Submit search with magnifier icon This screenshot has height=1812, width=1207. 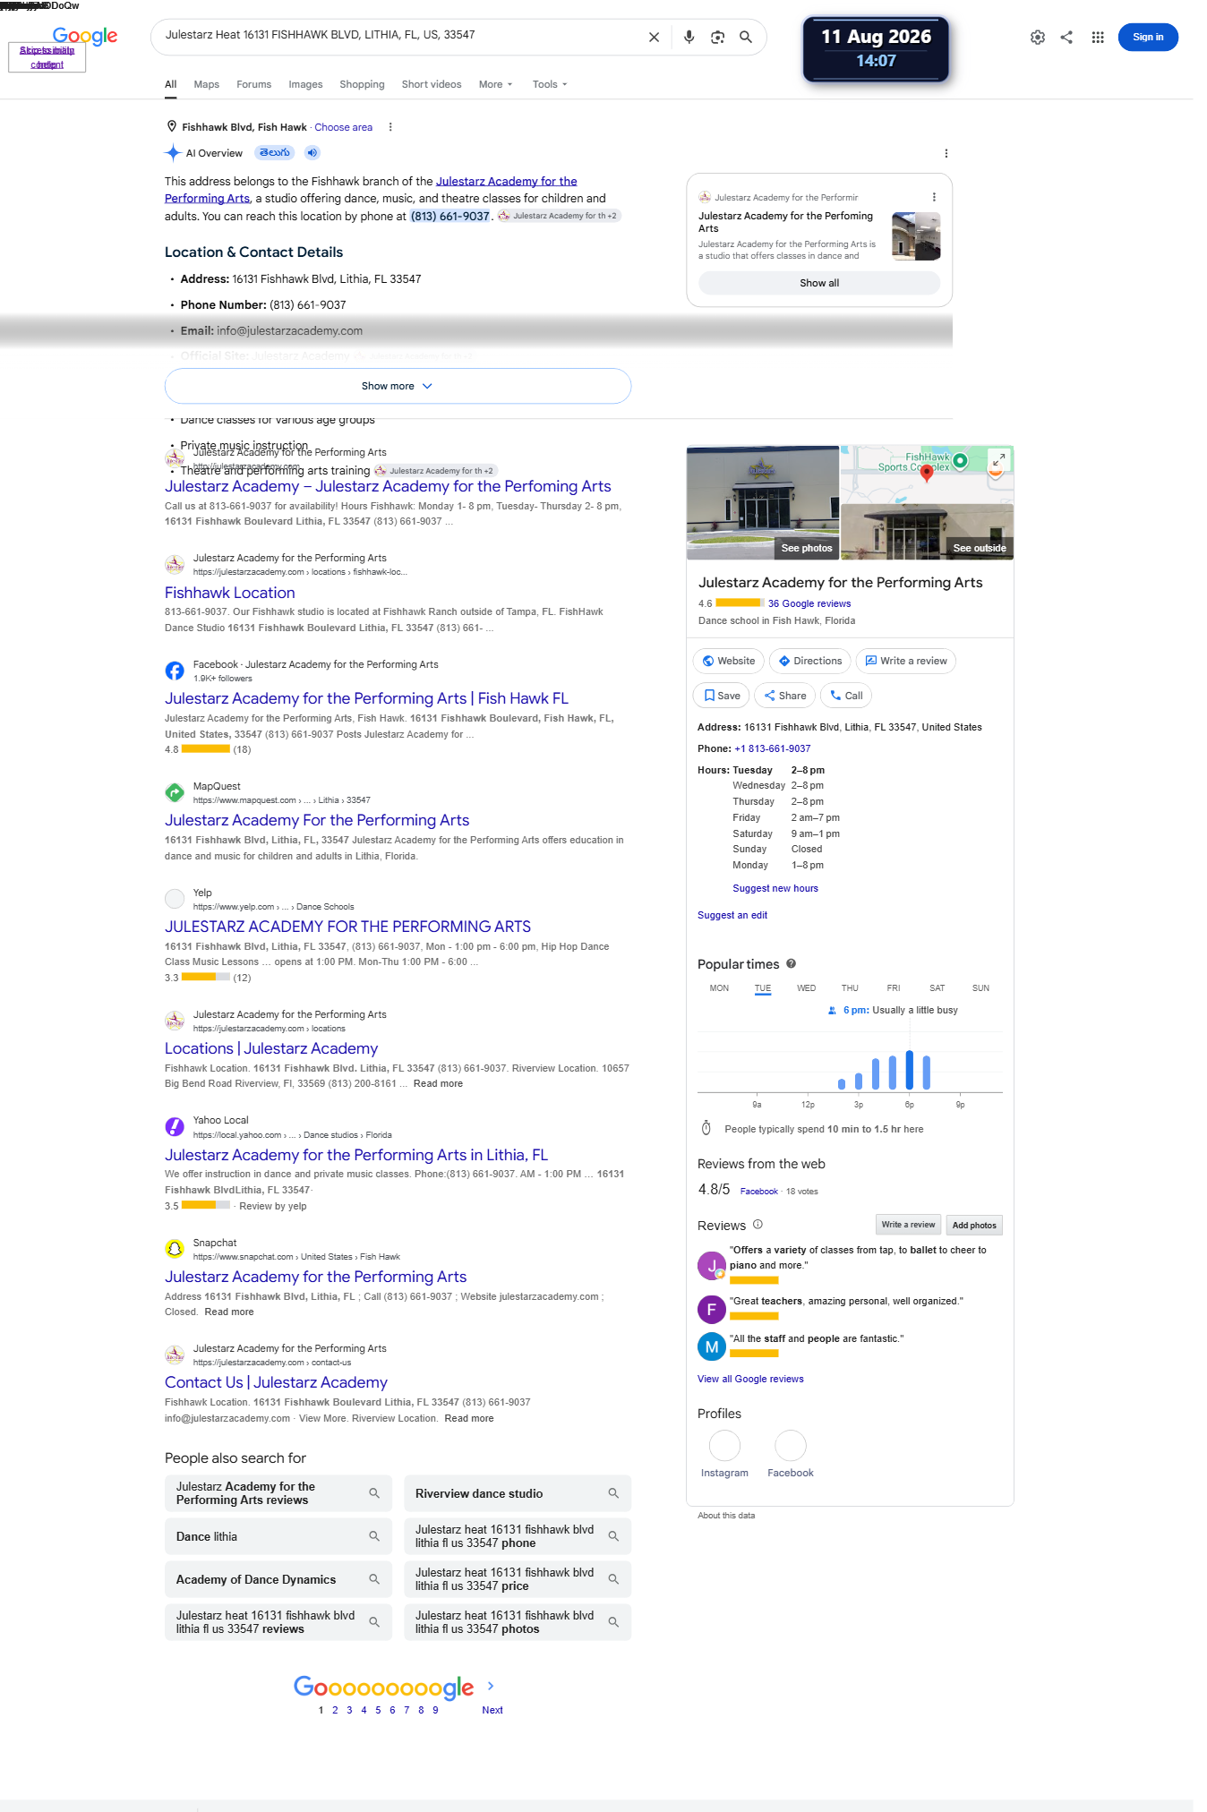(x=745, y=38)
